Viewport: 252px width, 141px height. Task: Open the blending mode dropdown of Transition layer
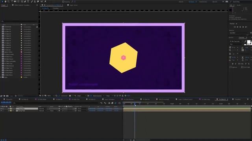(x=42, y=108)
